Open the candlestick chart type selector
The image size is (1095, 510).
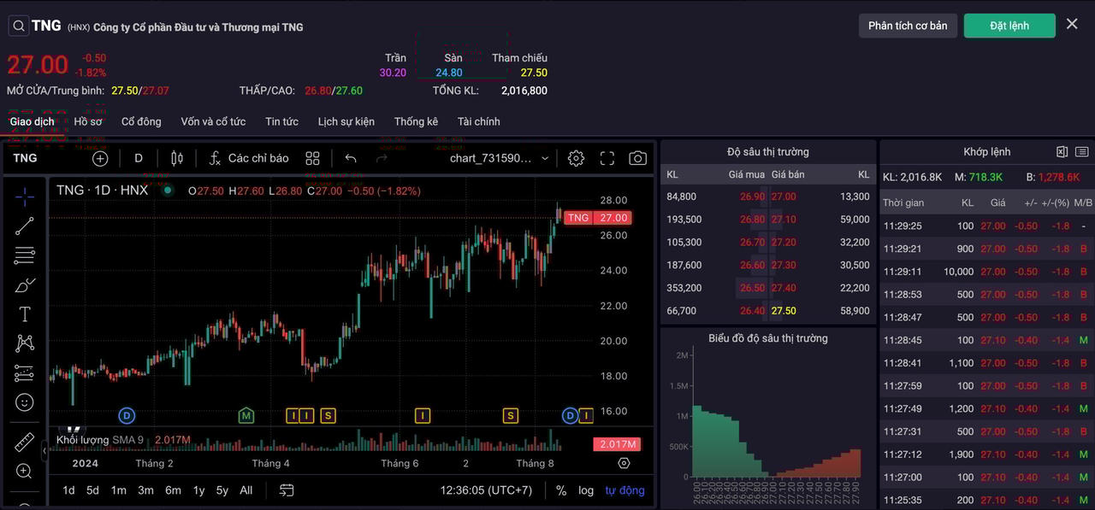coord(177,158)
